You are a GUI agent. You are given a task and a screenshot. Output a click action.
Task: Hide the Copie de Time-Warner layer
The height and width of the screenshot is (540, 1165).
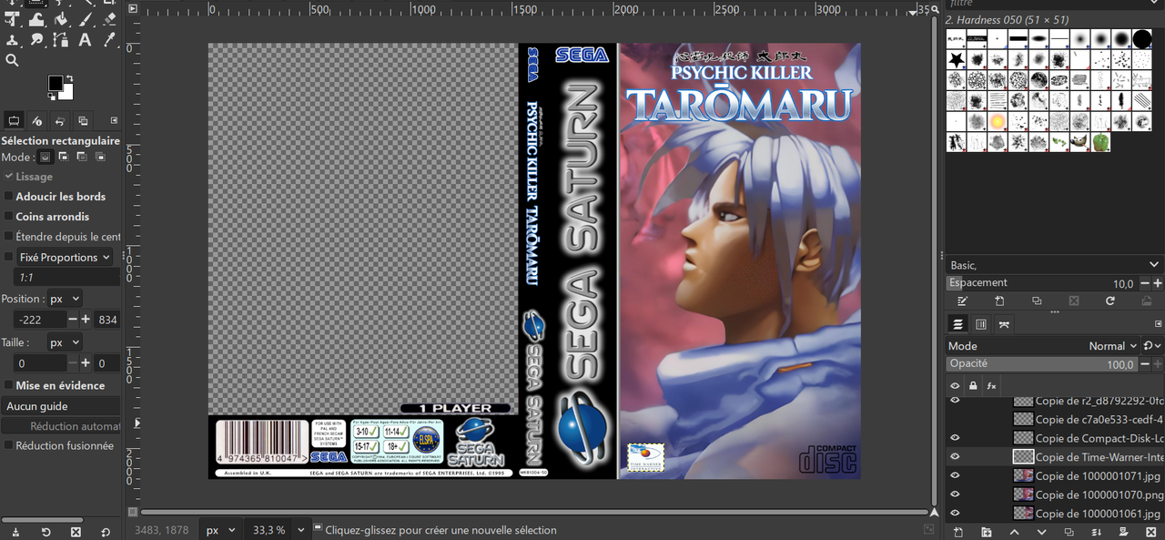point(955,457)
